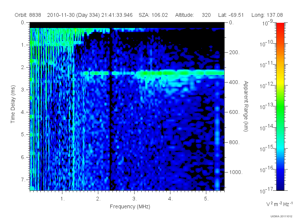Click the Long: 137.08 text

[267, 15]
